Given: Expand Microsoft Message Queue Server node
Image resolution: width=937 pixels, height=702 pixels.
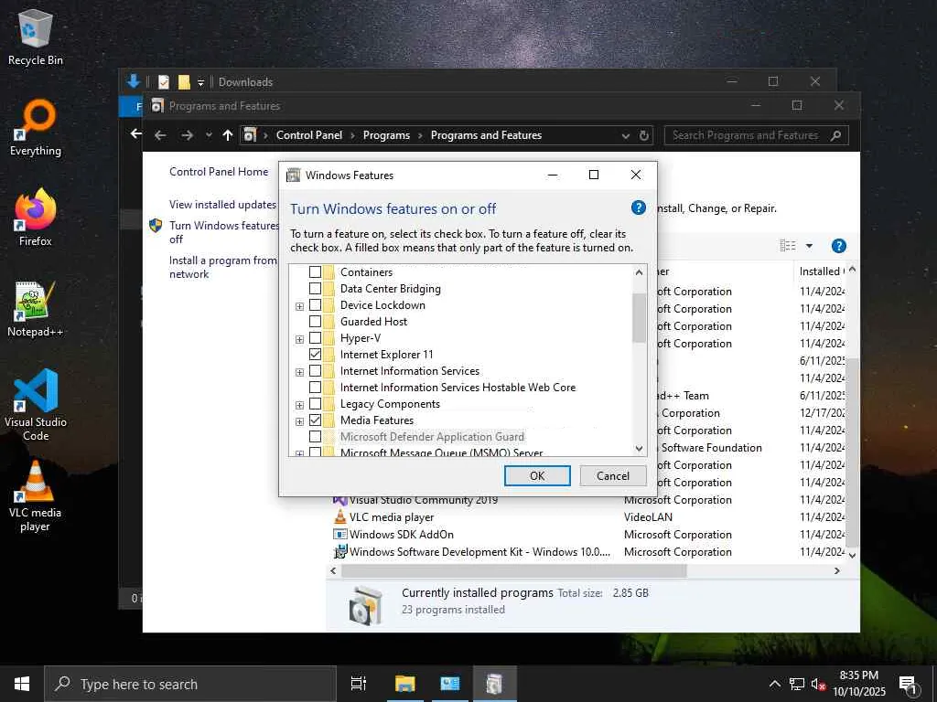Looking at the screenshot, I should [x=299, y=453].
